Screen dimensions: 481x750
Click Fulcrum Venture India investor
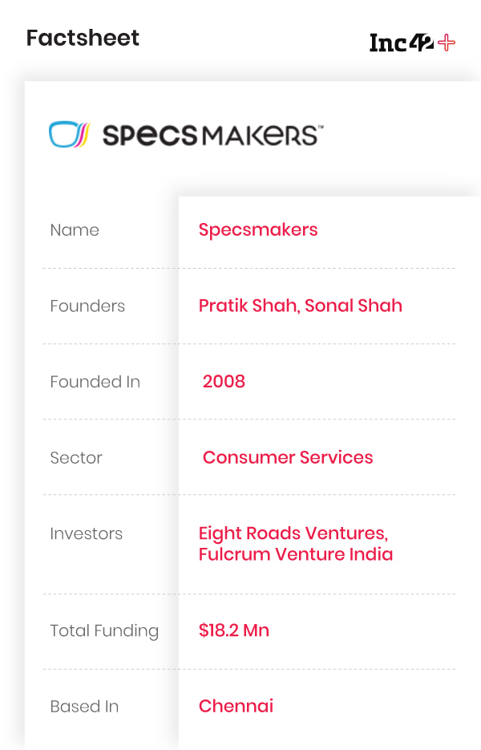[x=296, y=554]
